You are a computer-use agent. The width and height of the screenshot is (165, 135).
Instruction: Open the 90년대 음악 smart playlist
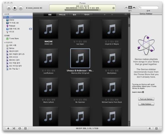[18, 51]
